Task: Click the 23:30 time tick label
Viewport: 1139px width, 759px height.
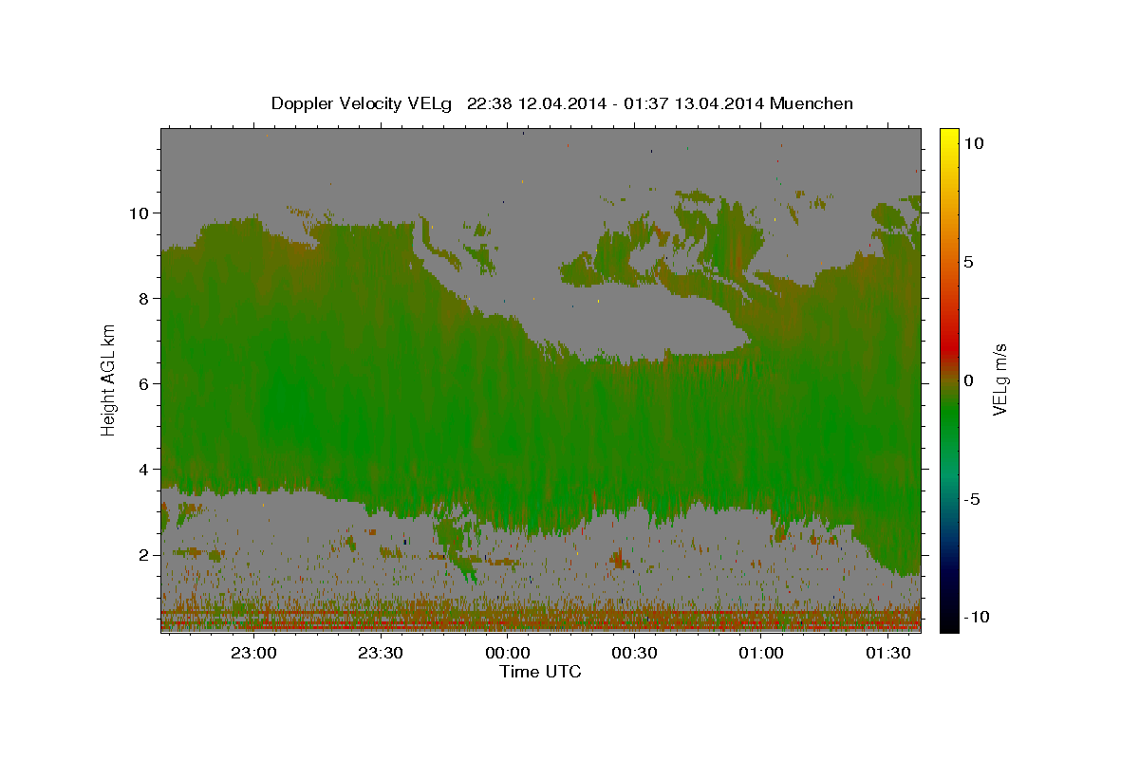Action: [381, 654]
